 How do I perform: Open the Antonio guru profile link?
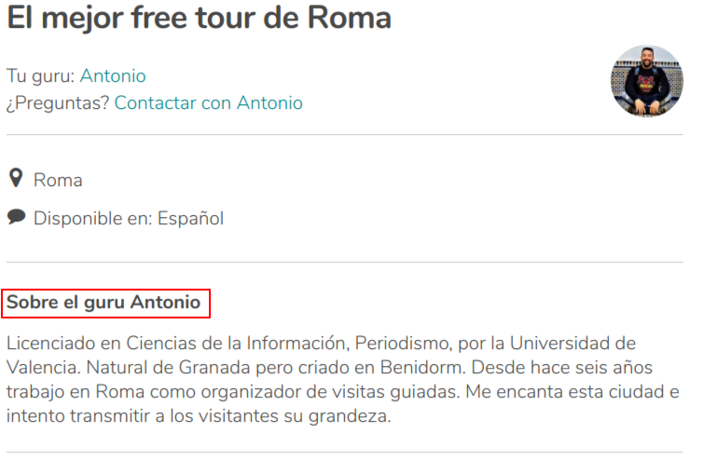click(x=113, y=75)
